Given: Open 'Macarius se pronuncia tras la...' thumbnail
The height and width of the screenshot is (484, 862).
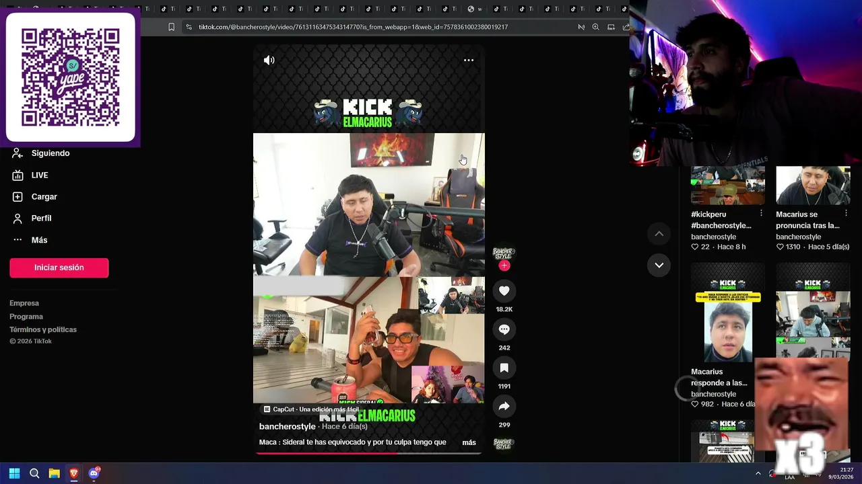Looking at the screenshot, I should (x=813, y=186).
